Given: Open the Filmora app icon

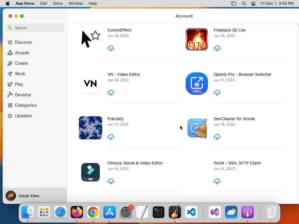Looking at the screenshot, I should (x=91, y=172).
